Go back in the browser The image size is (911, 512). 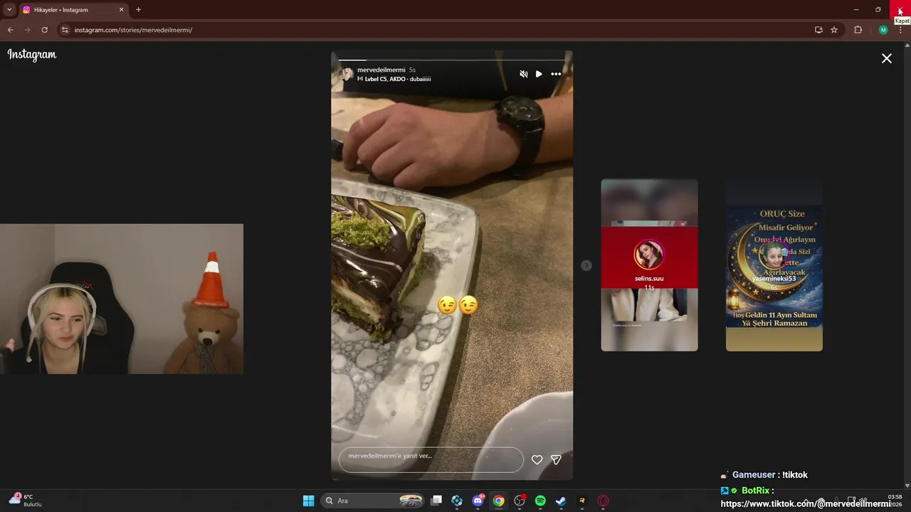pyautogui.click(x=10, y=30)
